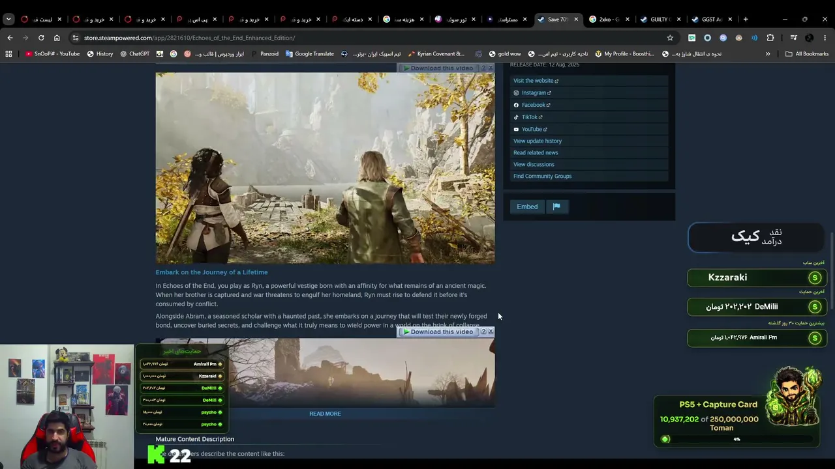
Task: Open the gold wow bookmark
Action: click(504, 54)
